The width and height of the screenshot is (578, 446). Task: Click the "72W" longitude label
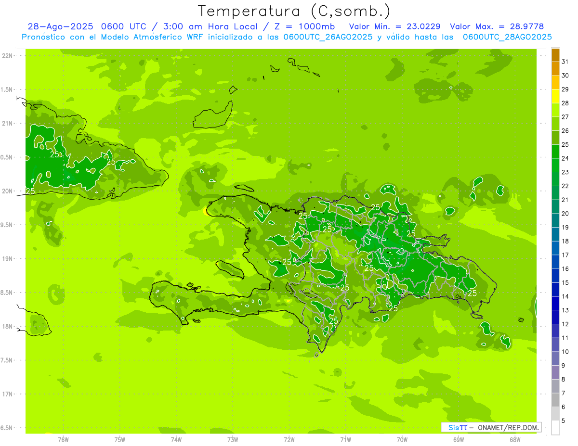point(289,439)
